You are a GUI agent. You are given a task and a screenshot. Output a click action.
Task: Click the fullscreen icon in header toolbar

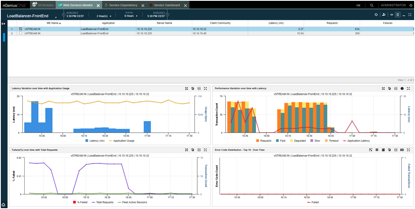click(410, 15)
